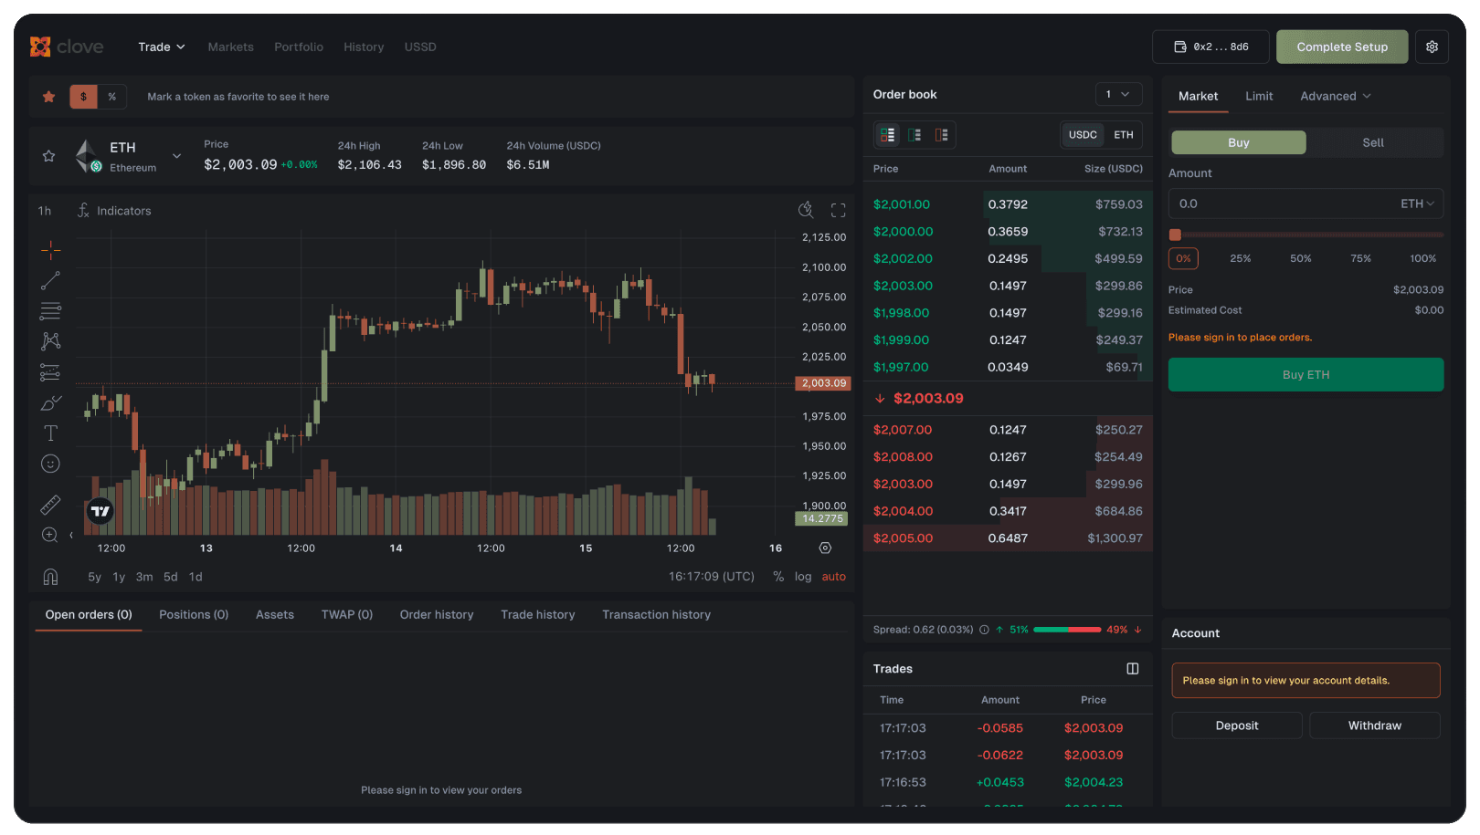Toggle magnet mode icon below chart toolbar
Screen dimensions: 1480x835
[50, 577]
